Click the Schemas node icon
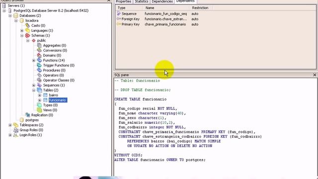 pyautogui.click(x=28, y=35)
